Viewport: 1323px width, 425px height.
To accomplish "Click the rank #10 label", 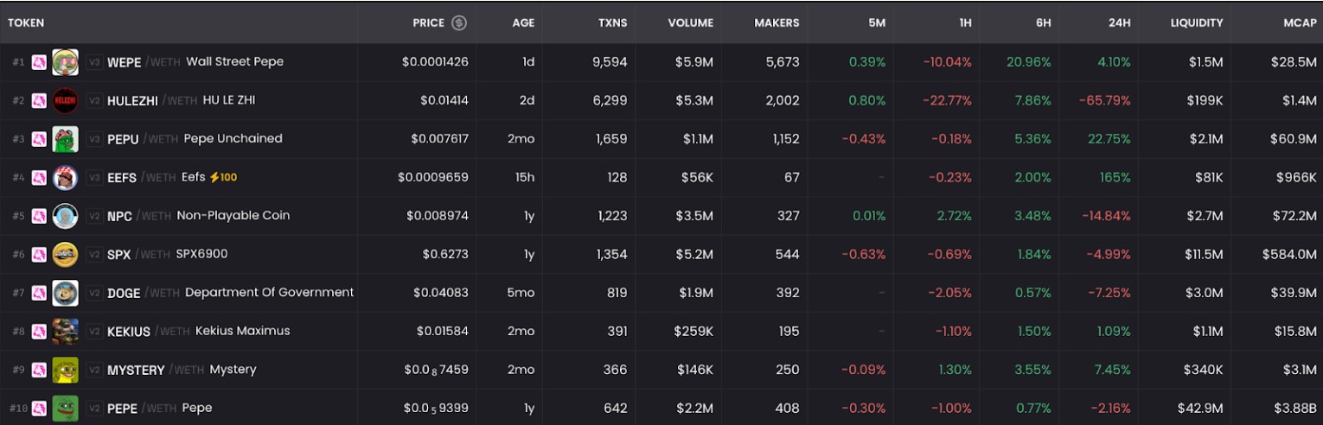I will (x=19, y=408).
